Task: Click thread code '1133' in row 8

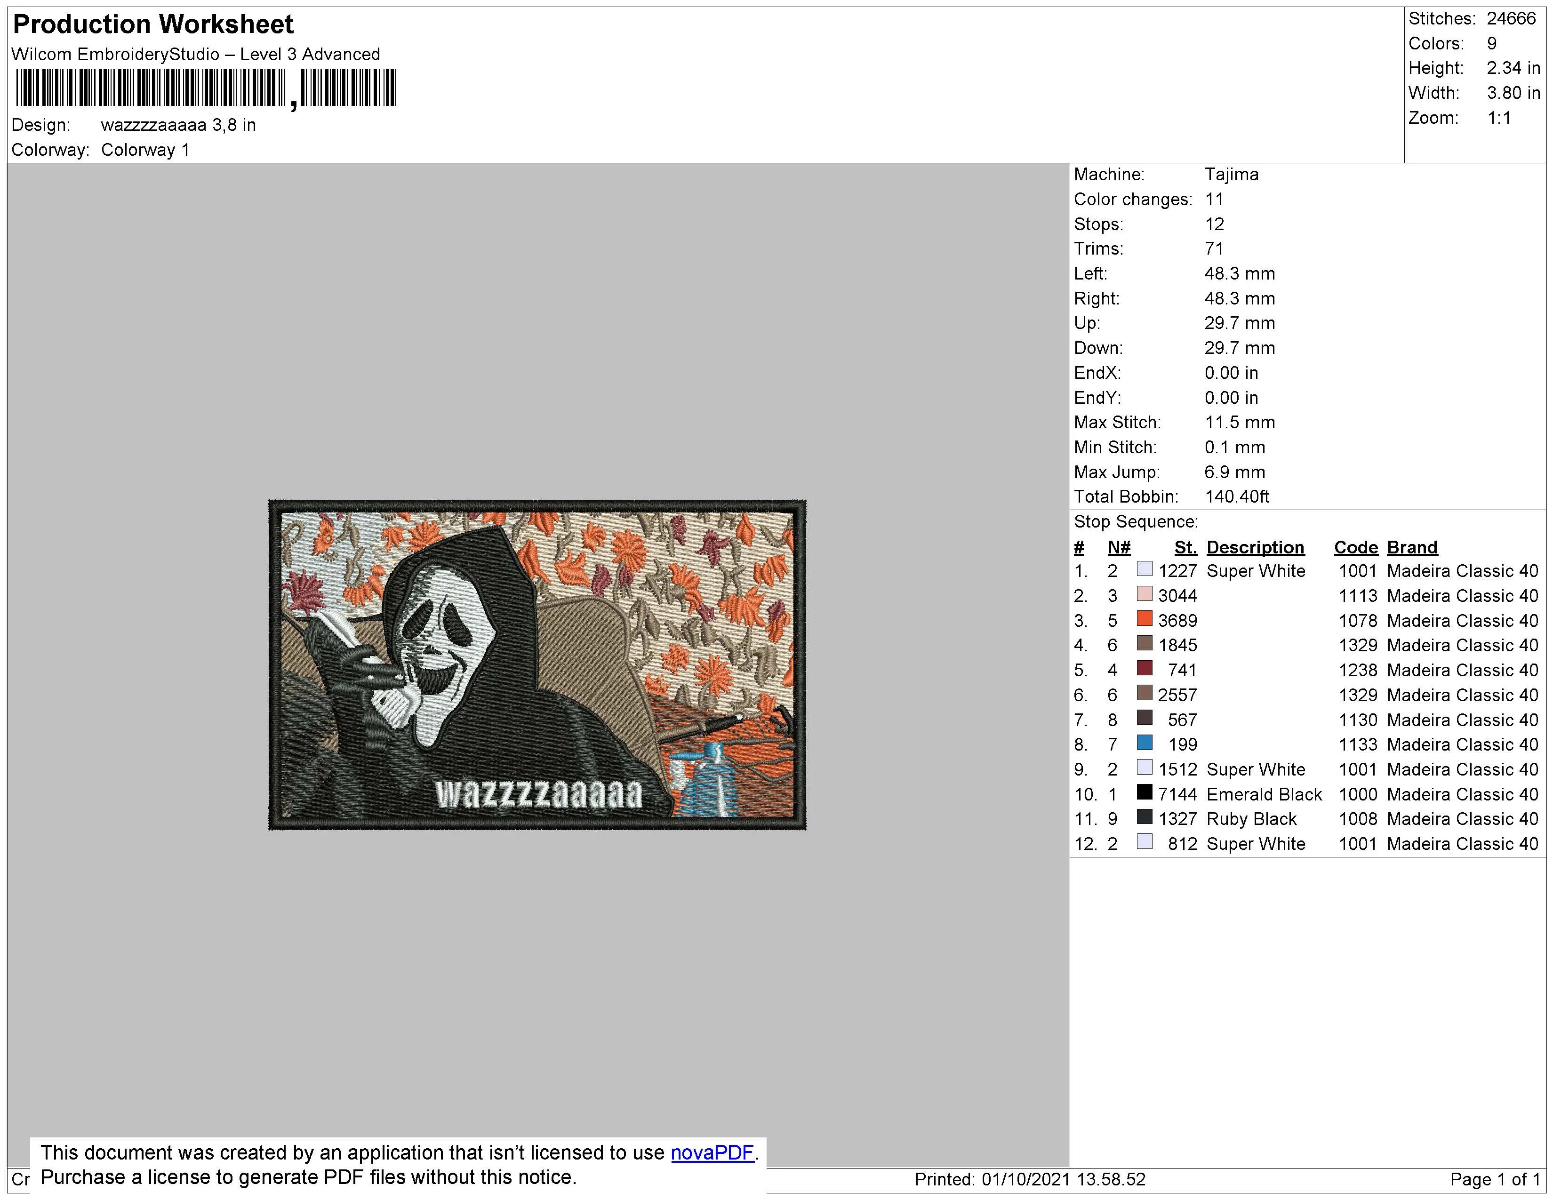Action: 1358,744
